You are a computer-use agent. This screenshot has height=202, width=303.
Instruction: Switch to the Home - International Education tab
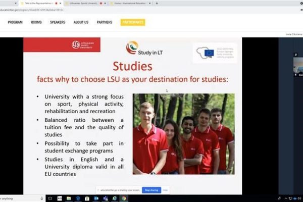(x=129, y=4)
